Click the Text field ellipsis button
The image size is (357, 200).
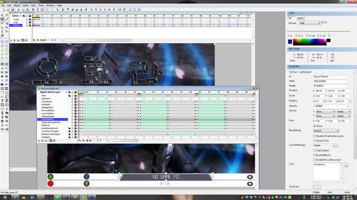(x=346, y=165)
